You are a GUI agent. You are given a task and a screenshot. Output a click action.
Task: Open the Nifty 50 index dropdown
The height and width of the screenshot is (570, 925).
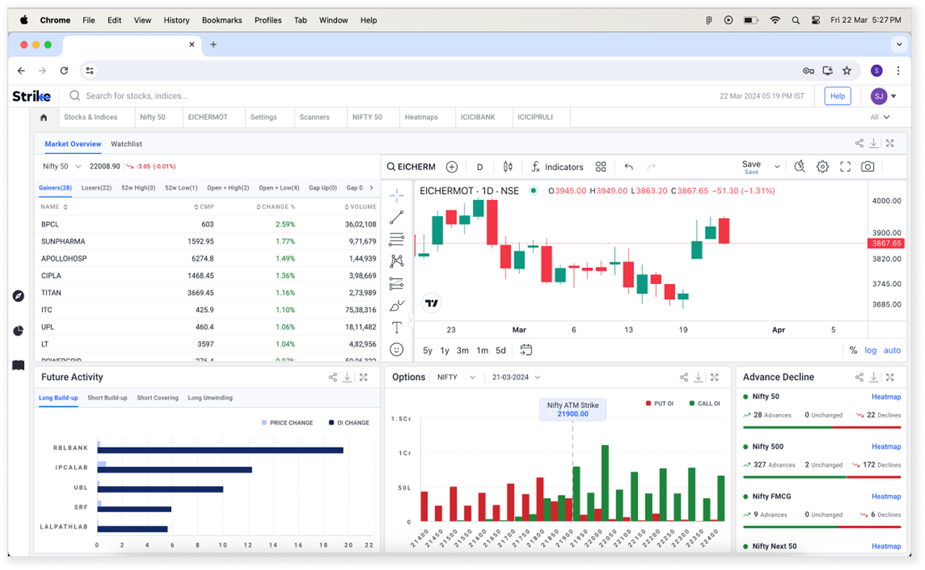(62, 166)
